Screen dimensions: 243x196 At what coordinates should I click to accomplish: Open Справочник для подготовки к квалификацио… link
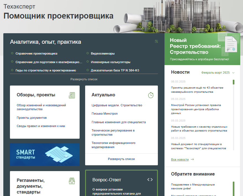coord(49,62)
